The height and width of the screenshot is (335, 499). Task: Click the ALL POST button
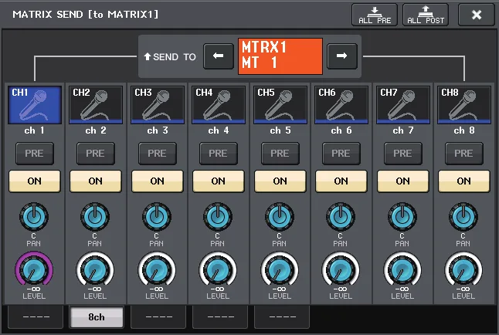pos(426,15)
